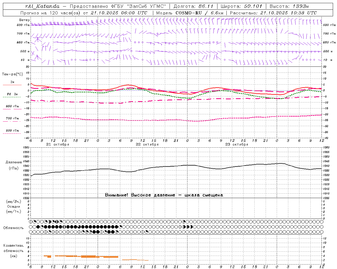Click the 850 гПа temperature legend entry
337x269 pixels.
[x=12, y=106]
